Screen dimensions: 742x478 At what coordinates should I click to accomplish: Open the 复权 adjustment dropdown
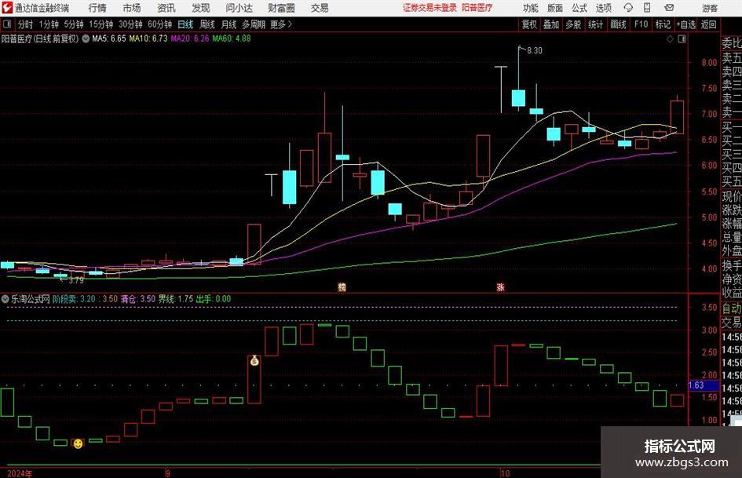(529, 24)
